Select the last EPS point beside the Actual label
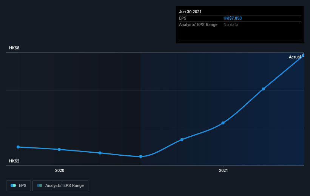The width and height of the screenshot is (310, 196). click(x=304, y=55)
